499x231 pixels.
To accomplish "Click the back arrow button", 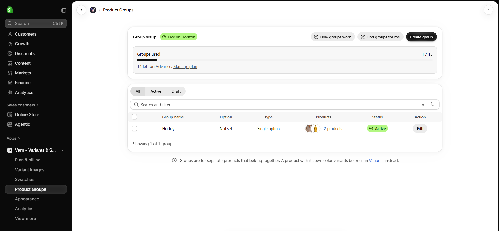I will pos(81,10).
